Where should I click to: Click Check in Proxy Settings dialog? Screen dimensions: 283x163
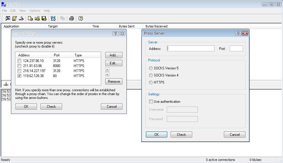tap(51, 106)
